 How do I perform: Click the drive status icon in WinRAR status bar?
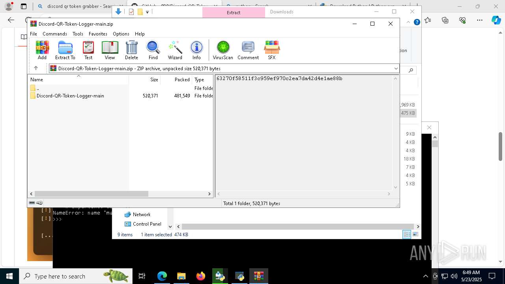32,203
